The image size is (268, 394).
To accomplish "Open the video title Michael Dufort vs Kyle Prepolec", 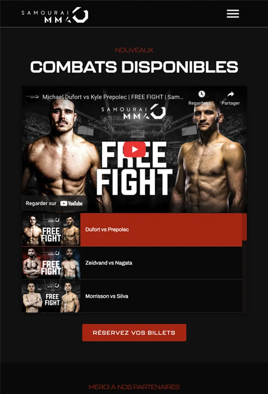I will pos(113,97).
